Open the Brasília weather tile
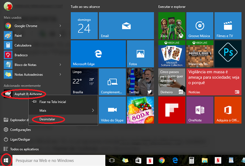245x166 pixels. tap(84, 82)
